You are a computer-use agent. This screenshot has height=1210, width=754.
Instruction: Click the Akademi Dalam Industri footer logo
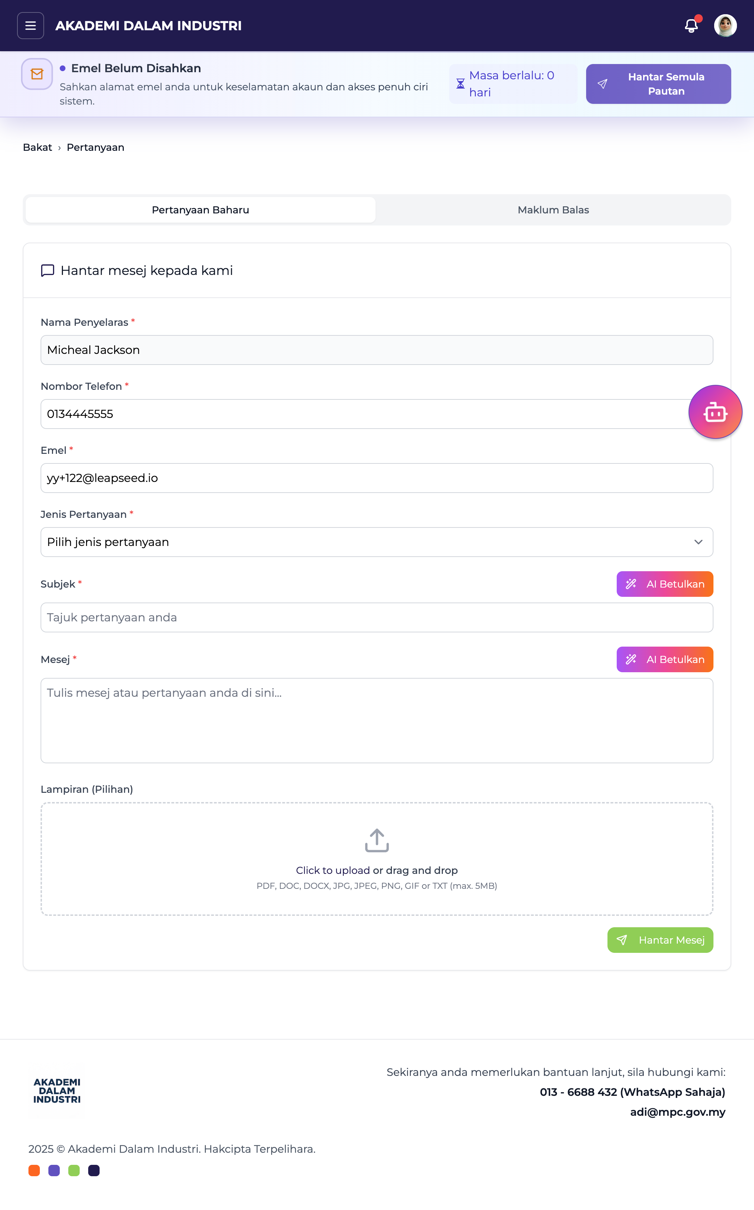point(57,1090)
